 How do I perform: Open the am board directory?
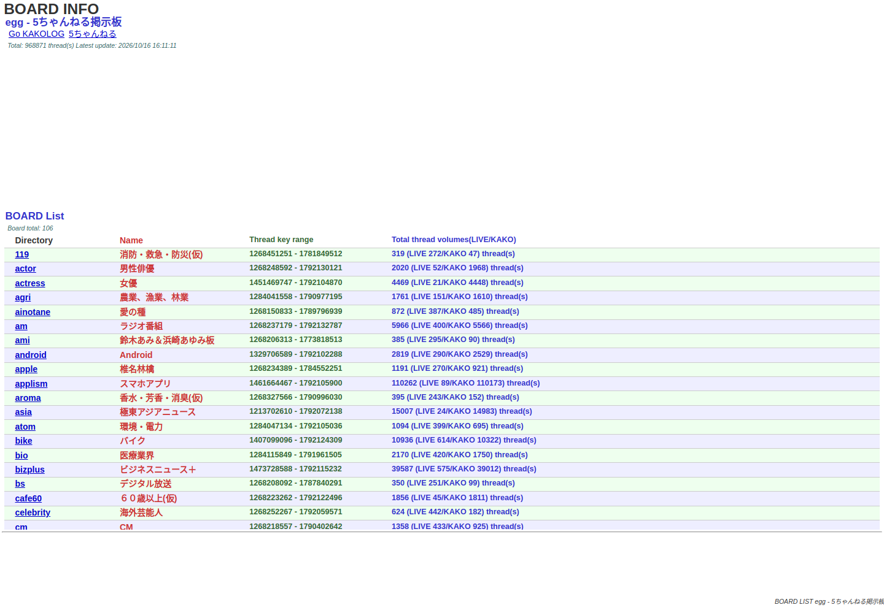[x=21, y=326]
